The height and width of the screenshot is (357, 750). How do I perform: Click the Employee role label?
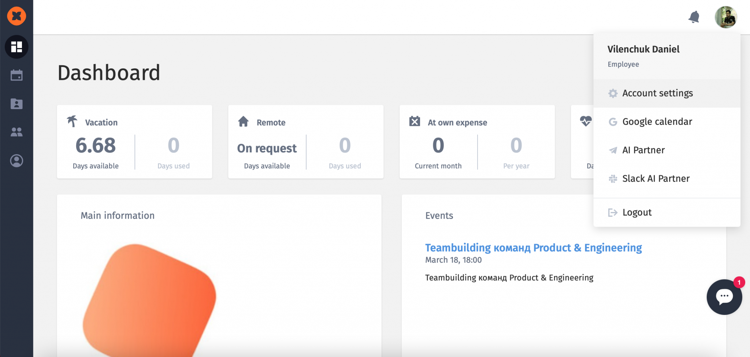pos(623,64)
